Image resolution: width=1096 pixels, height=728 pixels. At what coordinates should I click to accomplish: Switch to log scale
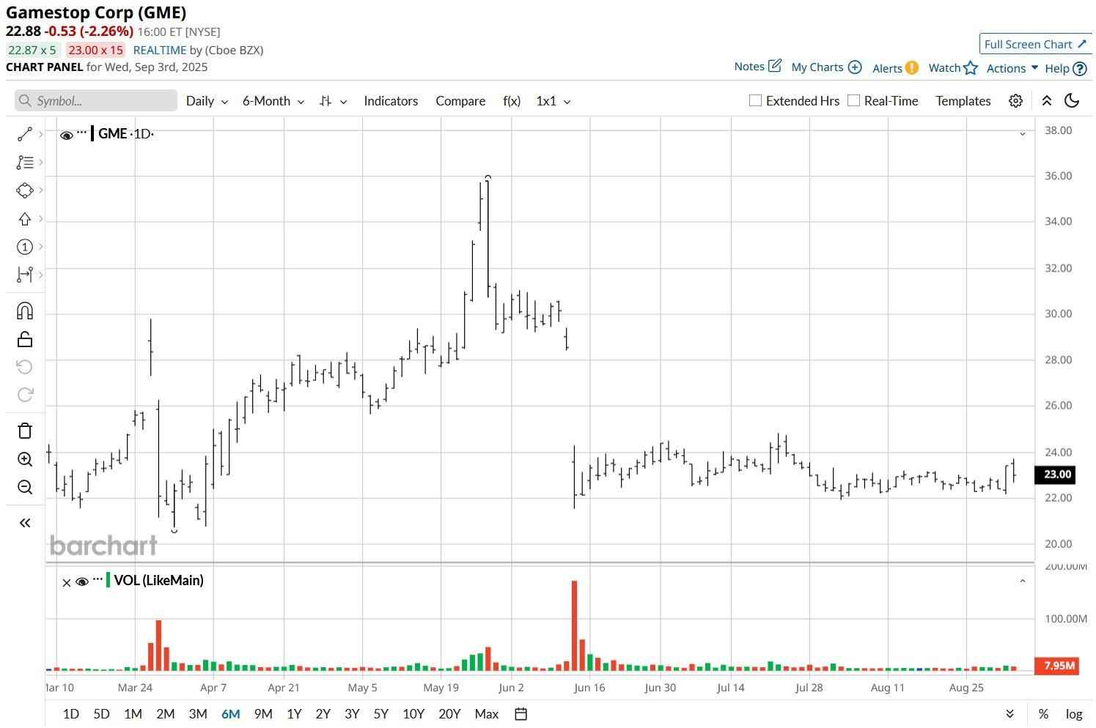1074,714
